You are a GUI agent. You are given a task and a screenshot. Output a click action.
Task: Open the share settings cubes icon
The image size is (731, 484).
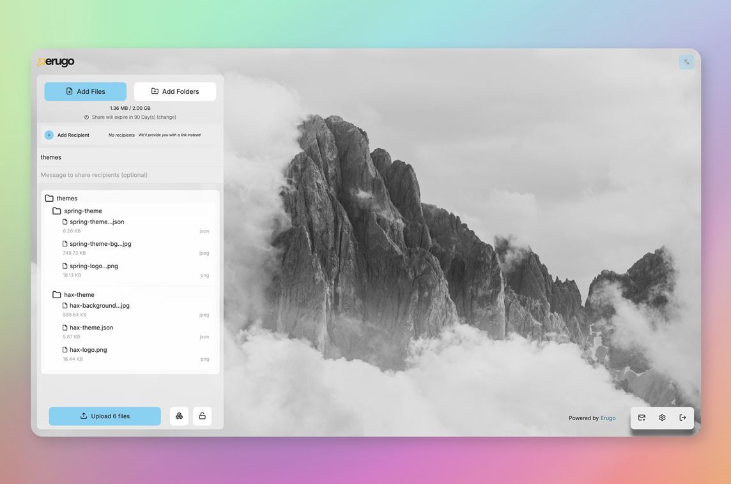[x=179, y=416]
